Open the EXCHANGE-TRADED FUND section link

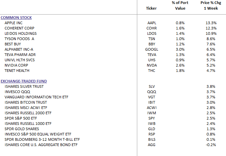(x=24, y=81)
